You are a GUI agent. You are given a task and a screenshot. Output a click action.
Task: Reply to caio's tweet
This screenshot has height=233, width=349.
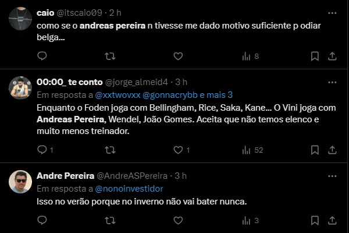pyautogui.click(x=42, y=56)
